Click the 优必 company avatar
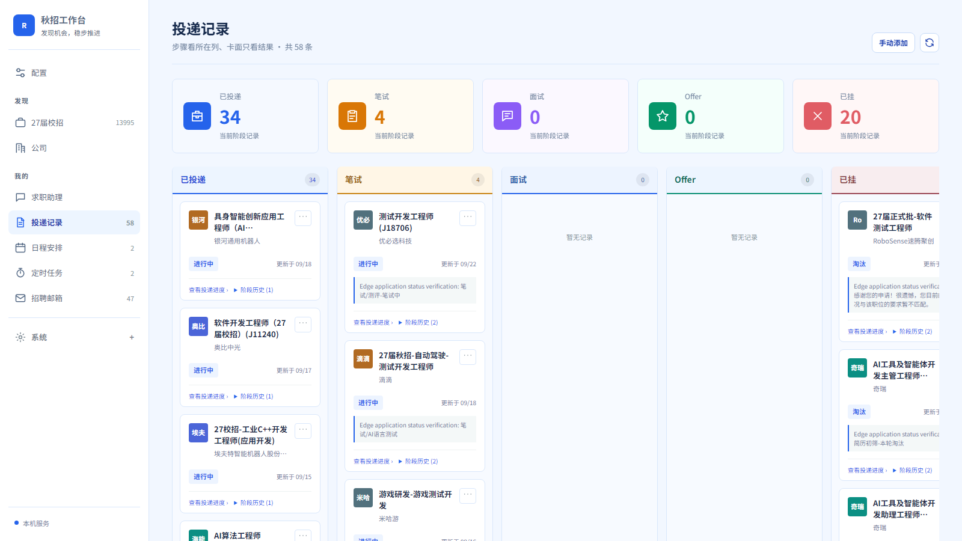This screenshot has height=541, width=962. pos(363,220)
